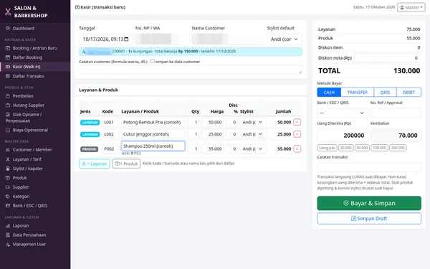The image size is (430, 269).
Task: Click the Uang pas quick button
Action: (328, 148)
